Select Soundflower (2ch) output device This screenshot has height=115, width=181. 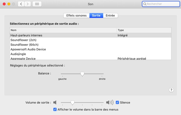point(91,40)
